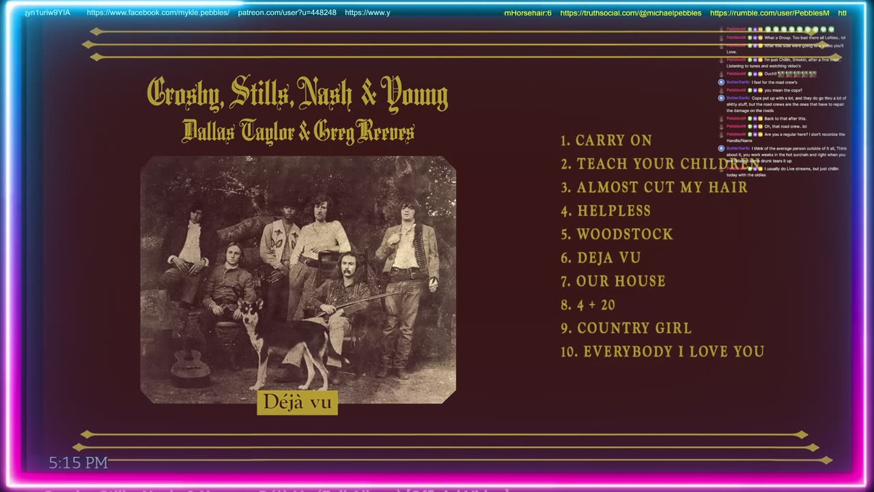Image resolution: width=874 pixels, height=492 pixels.
Task: Select track 5 Woodstock
Action: 617,234
